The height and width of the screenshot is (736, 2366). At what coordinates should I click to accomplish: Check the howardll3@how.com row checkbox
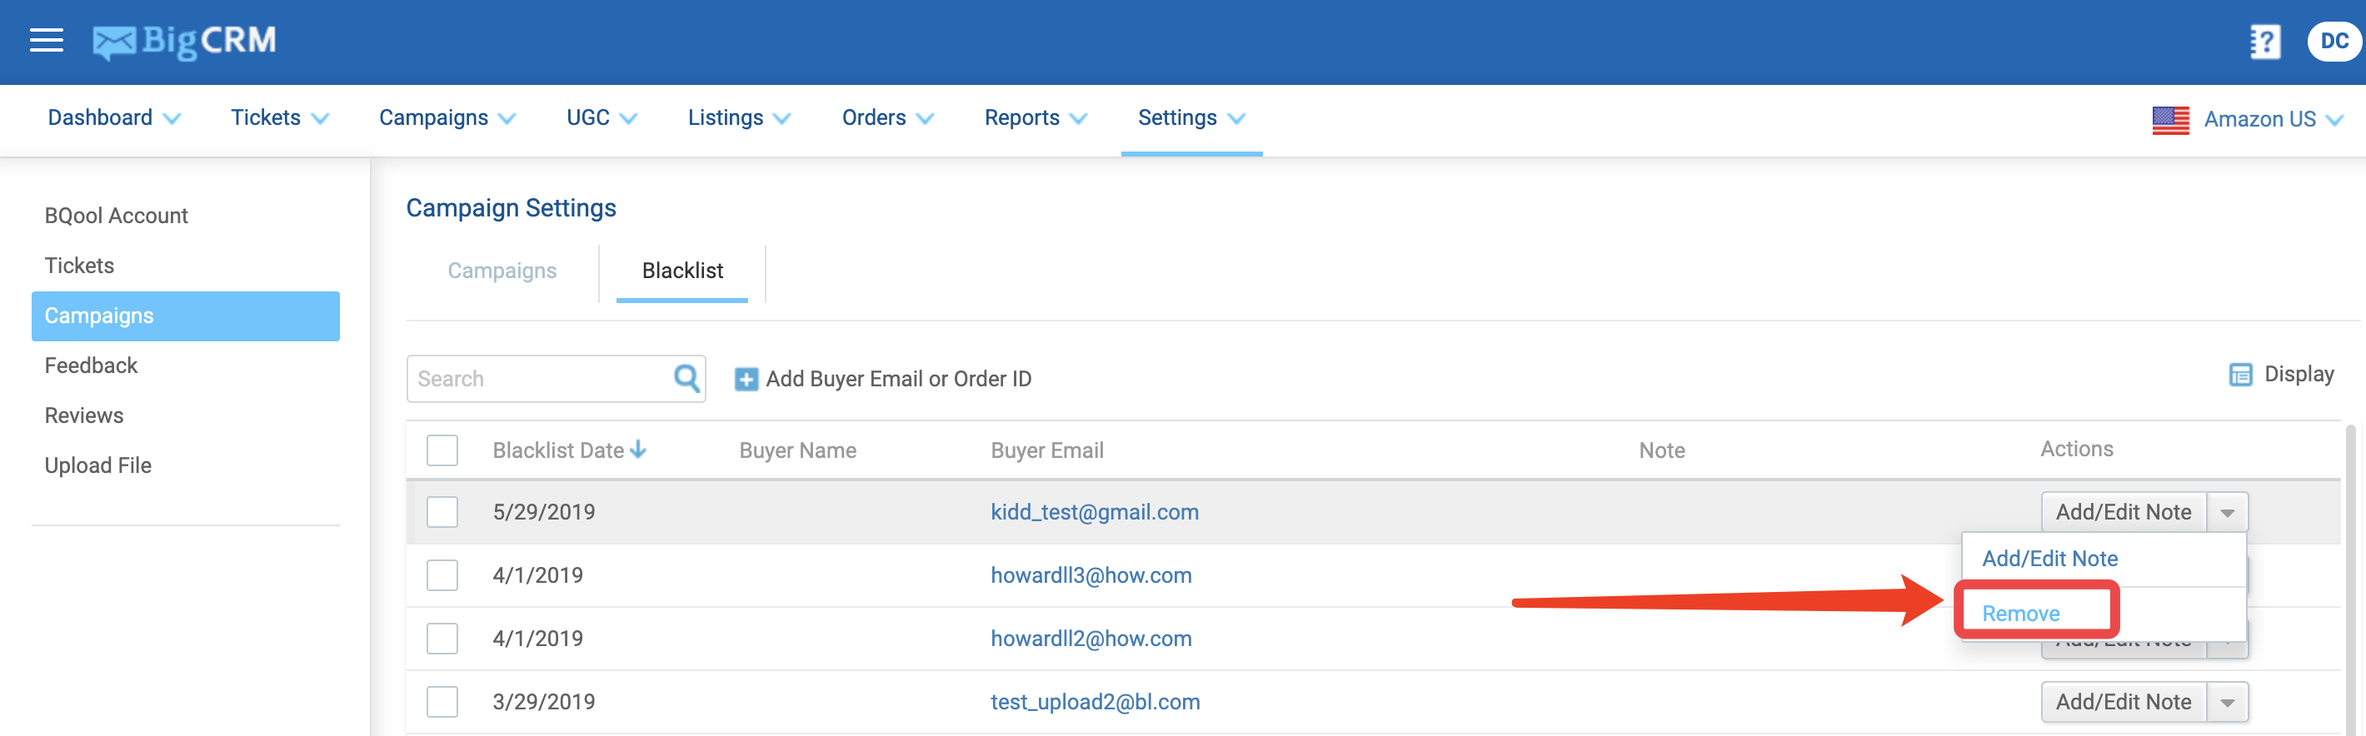(x=442, y=575)
